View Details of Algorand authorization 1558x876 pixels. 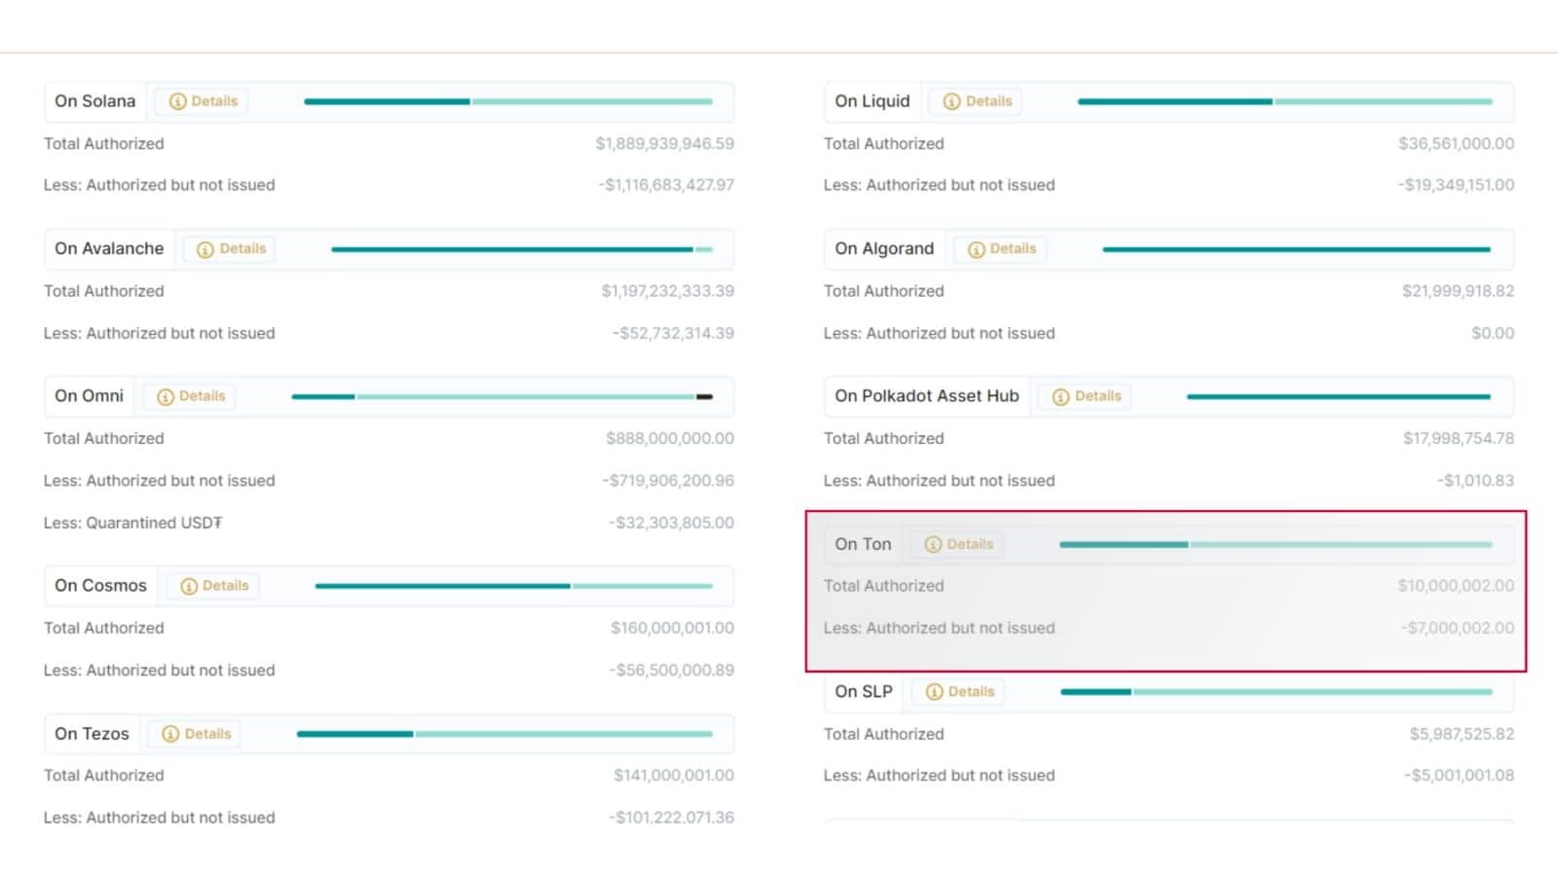tap(1000, 248)
